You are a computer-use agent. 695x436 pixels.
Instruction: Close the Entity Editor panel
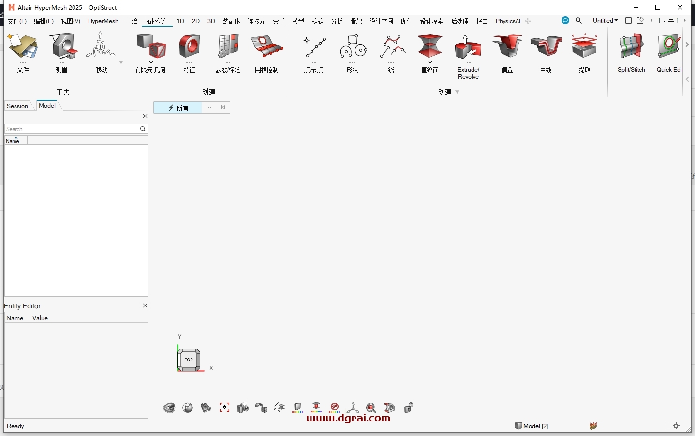coord(145,305)
